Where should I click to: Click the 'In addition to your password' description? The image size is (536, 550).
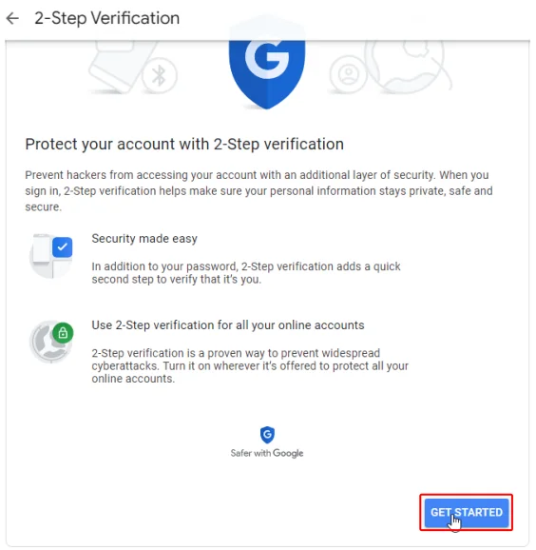pyautogui.click(x=246, y=273)
